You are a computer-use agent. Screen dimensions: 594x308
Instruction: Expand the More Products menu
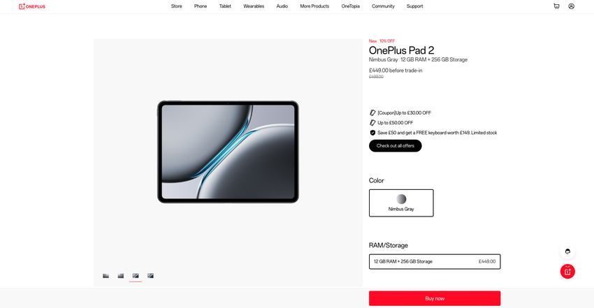(314, 6)
